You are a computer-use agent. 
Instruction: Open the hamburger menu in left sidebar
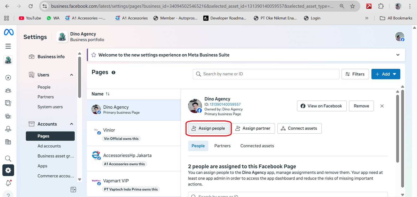click(8, 46)
